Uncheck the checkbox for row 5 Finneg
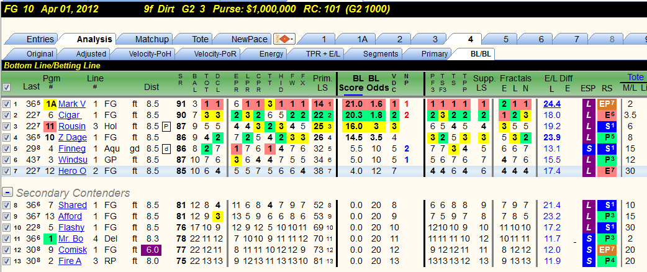 [x=6, y=148]
